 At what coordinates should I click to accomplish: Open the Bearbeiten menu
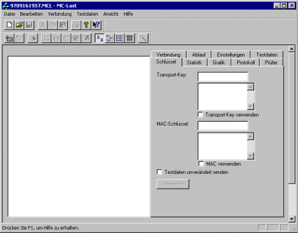tap(31, 14)
